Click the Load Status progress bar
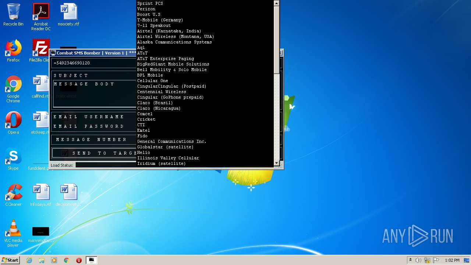The height and width of the screenshot is (265, 471). (x=106, y=165)
